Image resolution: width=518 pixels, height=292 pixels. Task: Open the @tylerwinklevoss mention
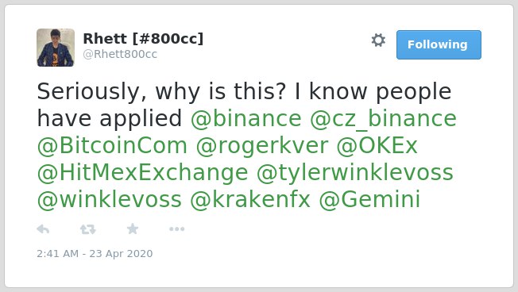click(x=355, y=173)
